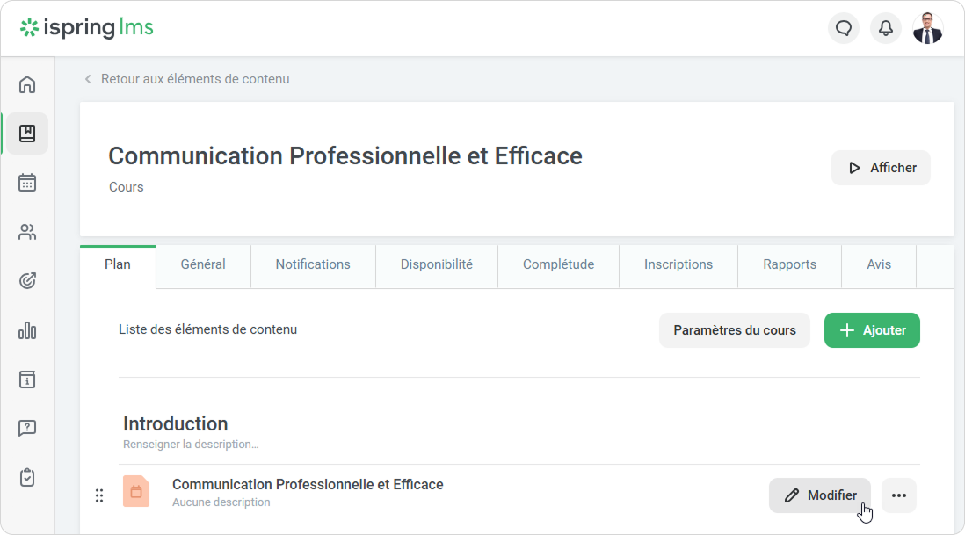This screenshot has height=535, width=965.
Task: Open the Inscriptions tab
Action: (678, 264)
